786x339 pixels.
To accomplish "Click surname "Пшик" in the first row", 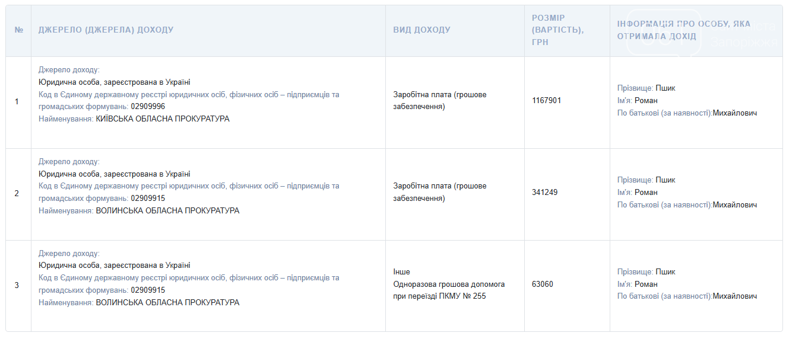I will point(665,88).
